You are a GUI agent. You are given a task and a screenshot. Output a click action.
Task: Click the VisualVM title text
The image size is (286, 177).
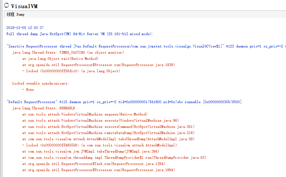point(24,6)
